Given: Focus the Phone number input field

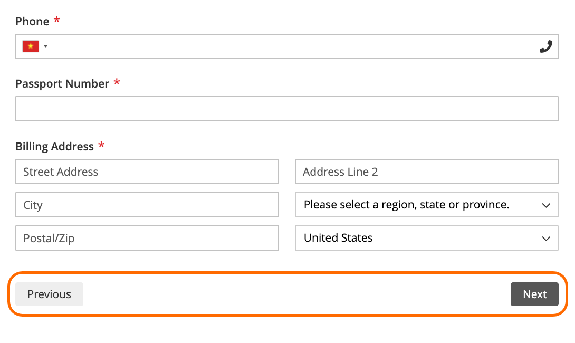Looking at the screenshot, I should [x=287, y=46].
